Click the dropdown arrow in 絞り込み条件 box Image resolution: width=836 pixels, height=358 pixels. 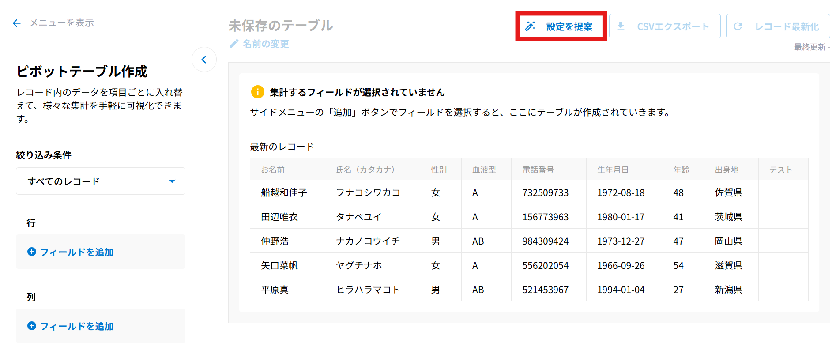pyautogui.click(x=172, y=181)
